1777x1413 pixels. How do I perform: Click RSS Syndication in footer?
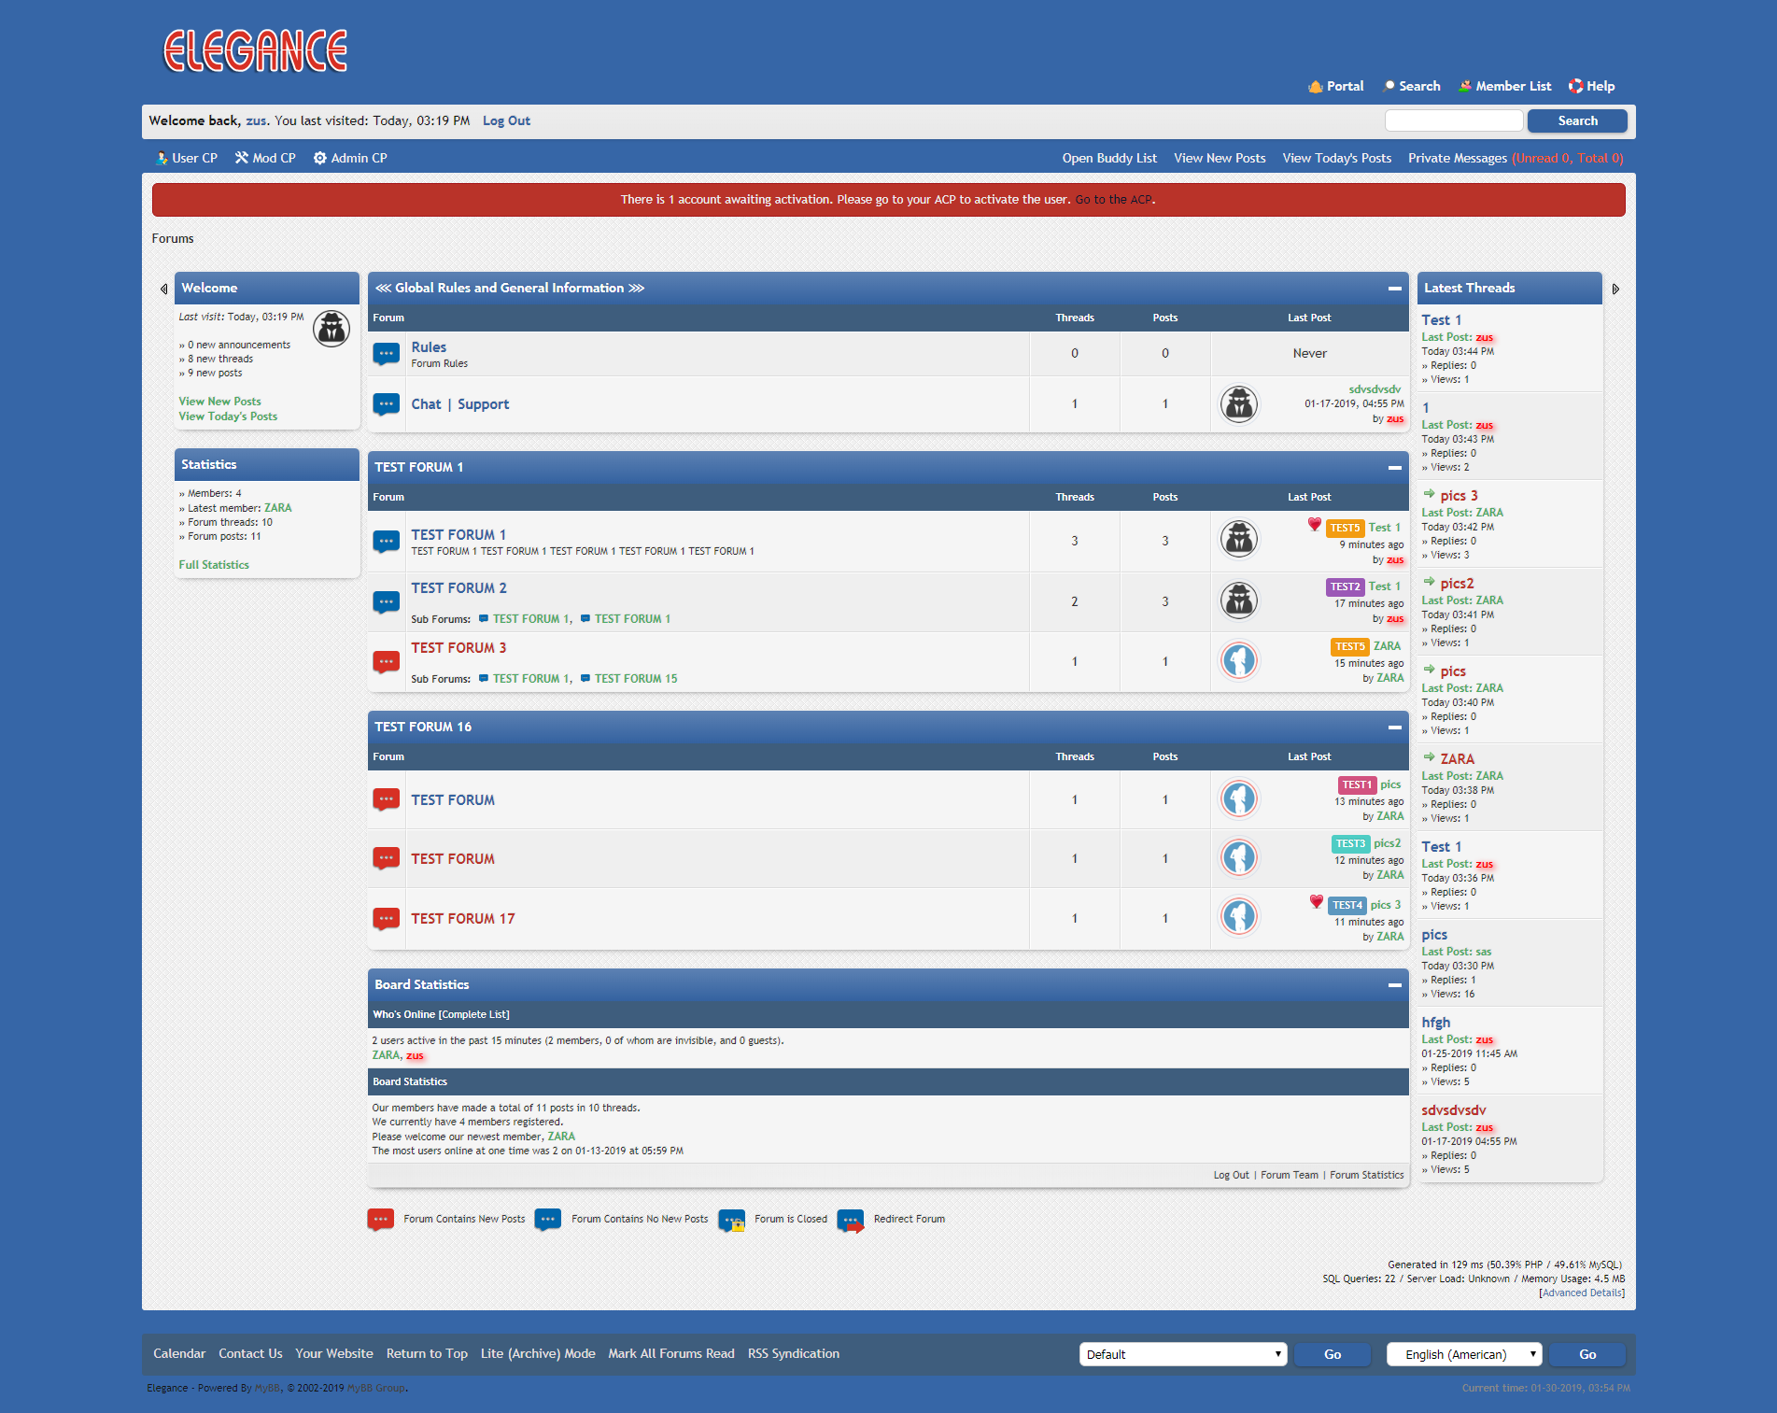click(x=794, y=1353)
